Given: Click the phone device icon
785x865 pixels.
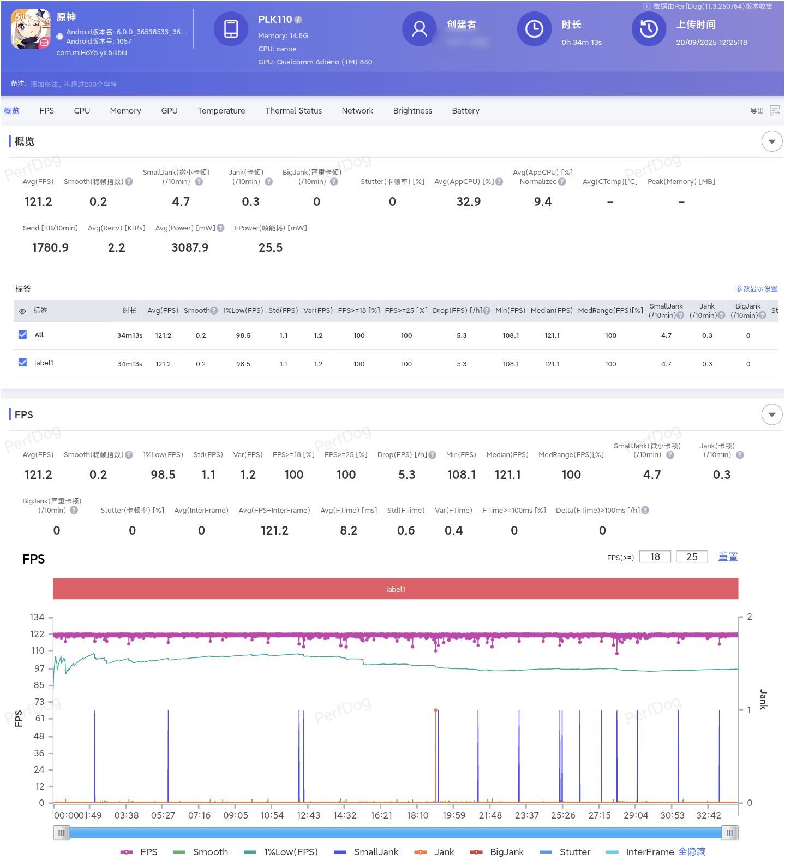Looking at the screenshot, I should pyautogui.click(x=231, y=29).
